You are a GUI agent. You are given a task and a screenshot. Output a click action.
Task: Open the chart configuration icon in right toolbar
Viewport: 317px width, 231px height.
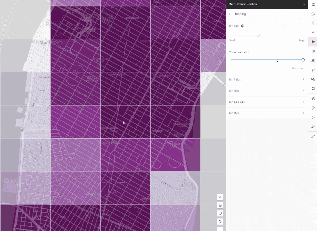pyautogui.click(x=313, y=79)
